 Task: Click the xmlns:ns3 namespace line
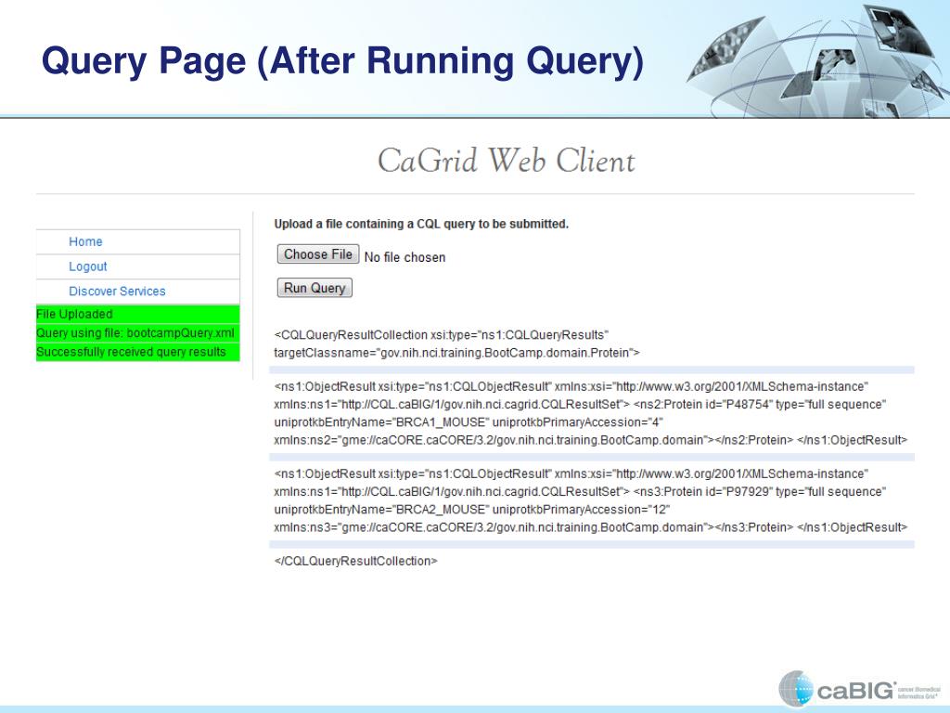591,527
